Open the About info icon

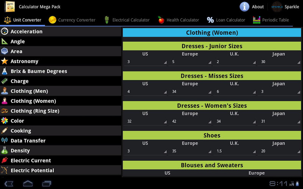244,7
